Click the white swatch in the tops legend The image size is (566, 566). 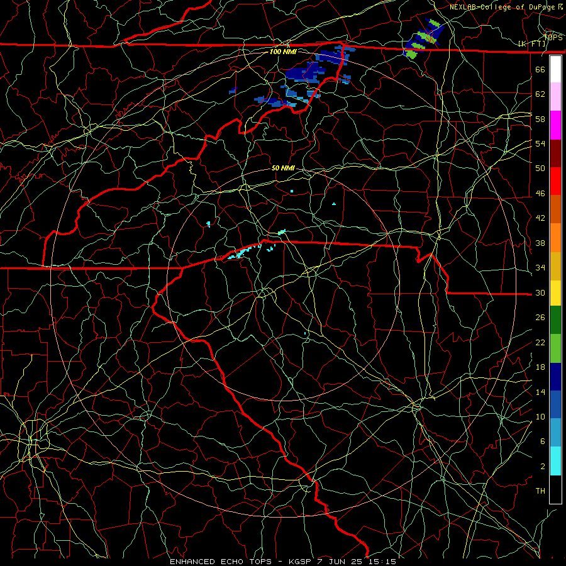point(555,69)
